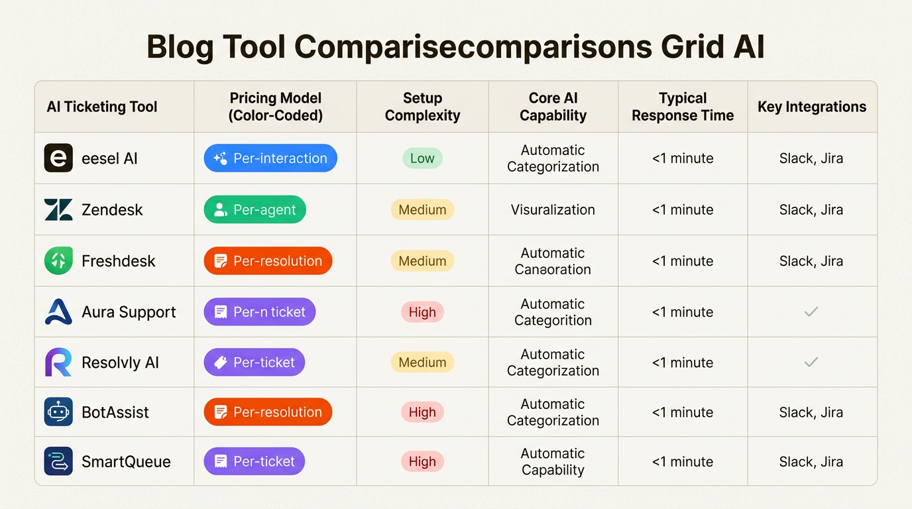Click the Aura Support logo icon
The width and height of the screenshot is (912, 509).
click(x=58, y=312)
